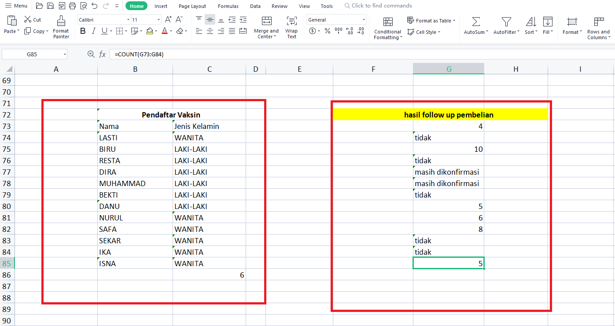615x326 pixels.
Task: Click the Name Box showing G85
Action: pos(34,54)
